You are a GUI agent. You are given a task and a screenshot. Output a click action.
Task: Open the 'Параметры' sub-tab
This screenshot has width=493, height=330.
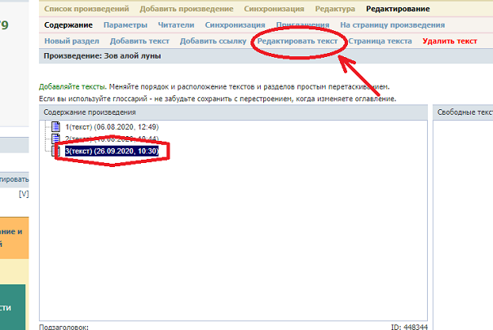[125, 25]
